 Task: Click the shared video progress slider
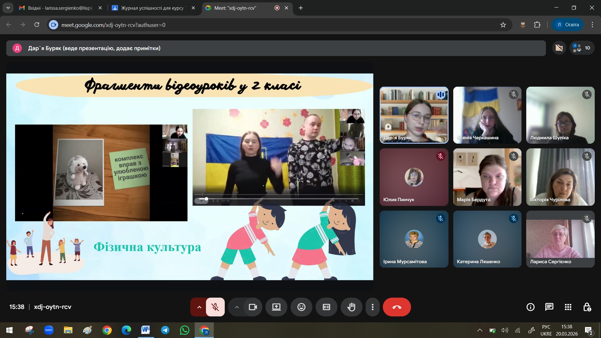tap(206, 199)
